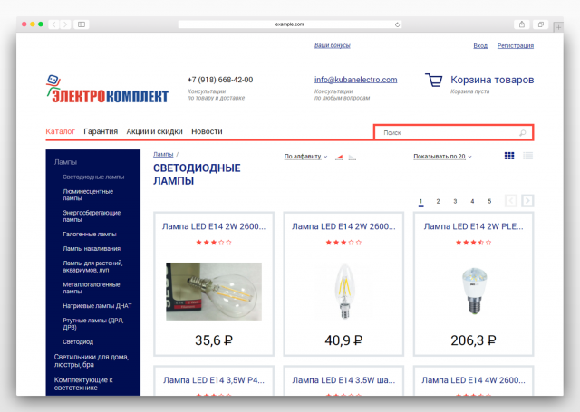Click the 'Ваши бонусы' link

coord(333,45)
